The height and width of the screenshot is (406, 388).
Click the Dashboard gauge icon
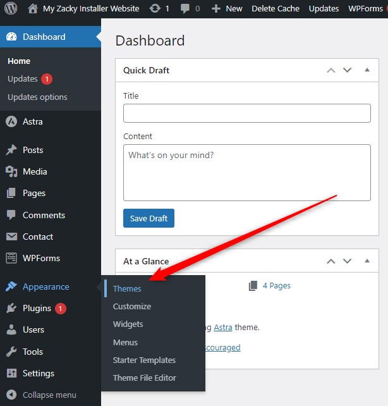pyautogui.click(x=11, y=37)
